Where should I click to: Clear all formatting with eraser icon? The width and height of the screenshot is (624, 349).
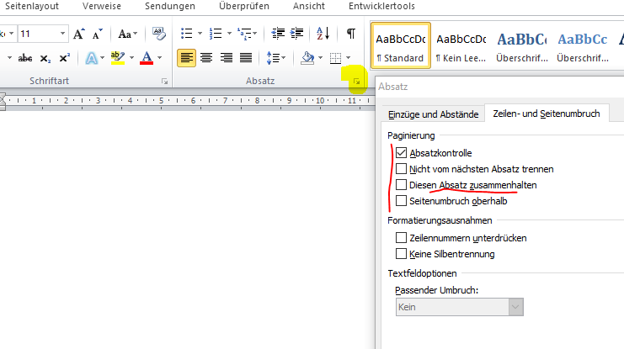click(159, 34)
